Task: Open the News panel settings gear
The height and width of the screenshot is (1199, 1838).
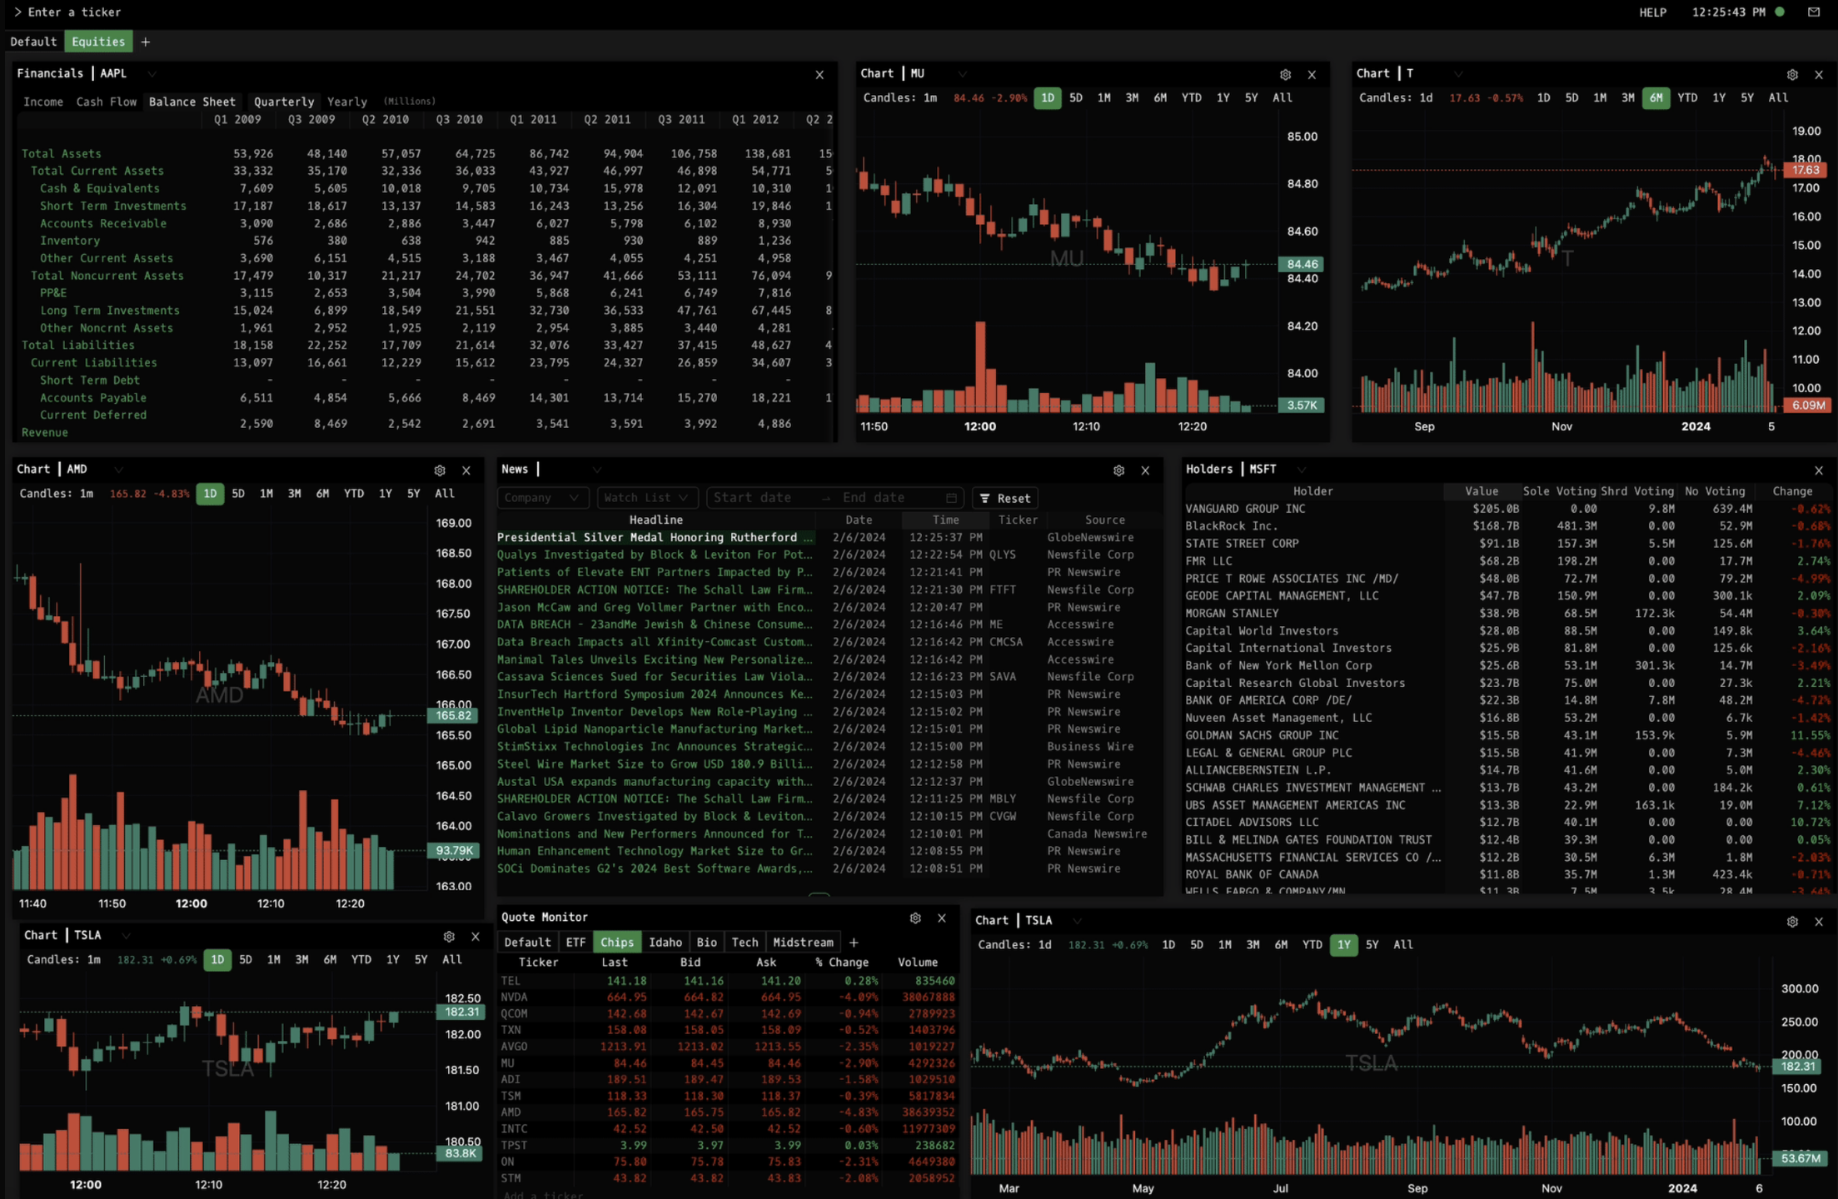Action: [1118, 470]
